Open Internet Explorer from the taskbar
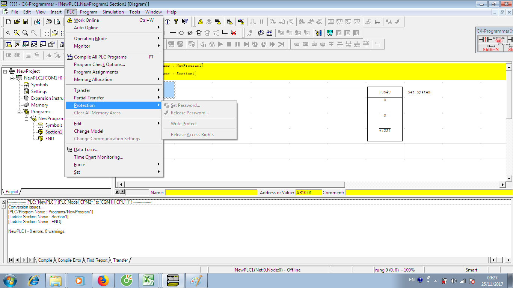 click(x=34, y=280)
